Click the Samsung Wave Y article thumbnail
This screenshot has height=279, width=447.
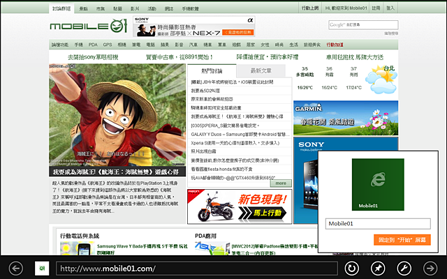[78, 248]
